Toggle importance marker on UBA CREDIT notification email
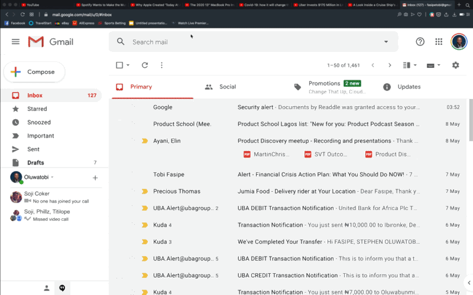This screenshot has height=295, width=473. click(x=145, y=276)
